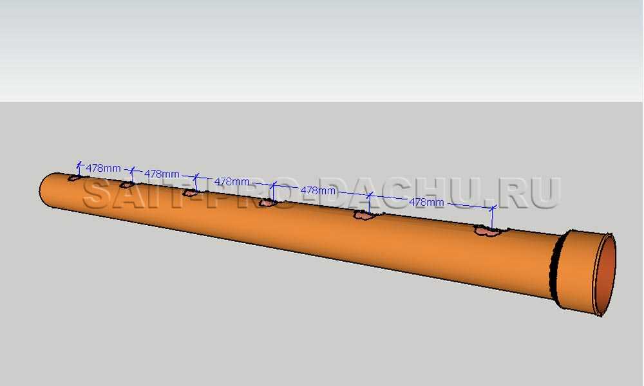Click the third hole from the plain end
The width and height of the screenshot is (644, 386).
[190, 192]
